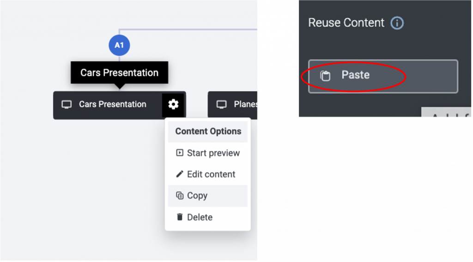Click the Reuse Content heading text

point(346,23)
